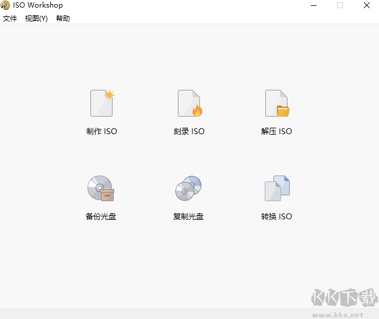Click the 备份光盘 disc box icon
Screen dimensions: 379x319
(101, 188)
